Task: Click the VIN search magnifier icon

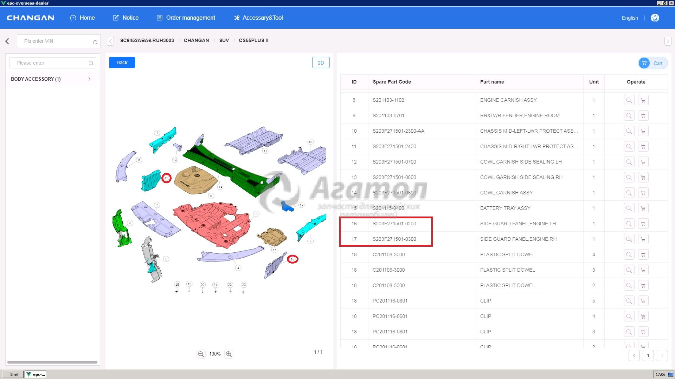Action: point(95,42)
